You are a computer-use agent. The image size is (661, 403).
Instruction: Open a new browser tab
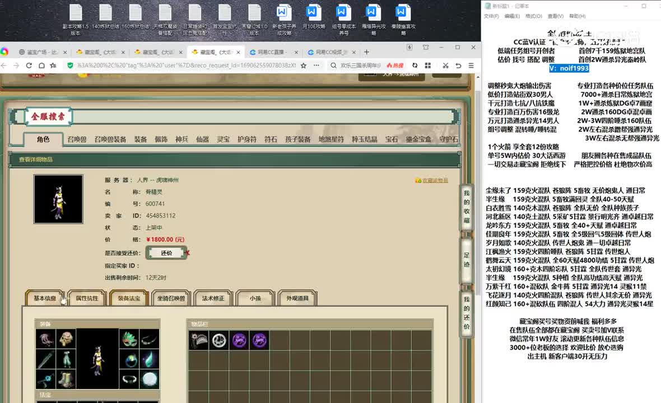coord(366,52)
